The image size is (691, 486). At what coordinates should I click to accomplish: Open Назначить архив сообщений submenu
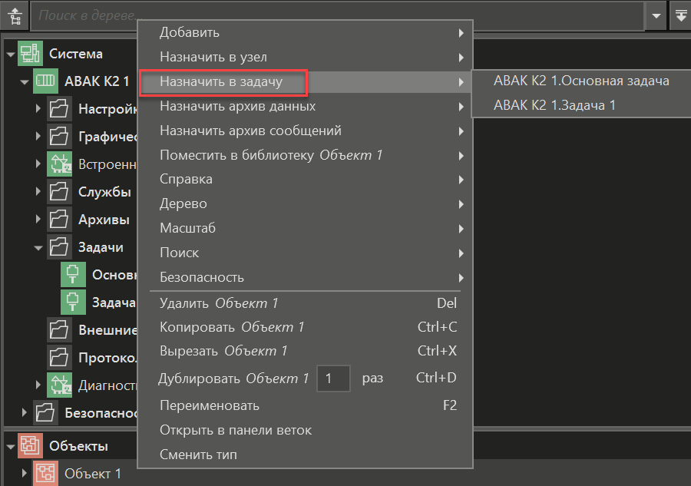click(x=305, y=131)
